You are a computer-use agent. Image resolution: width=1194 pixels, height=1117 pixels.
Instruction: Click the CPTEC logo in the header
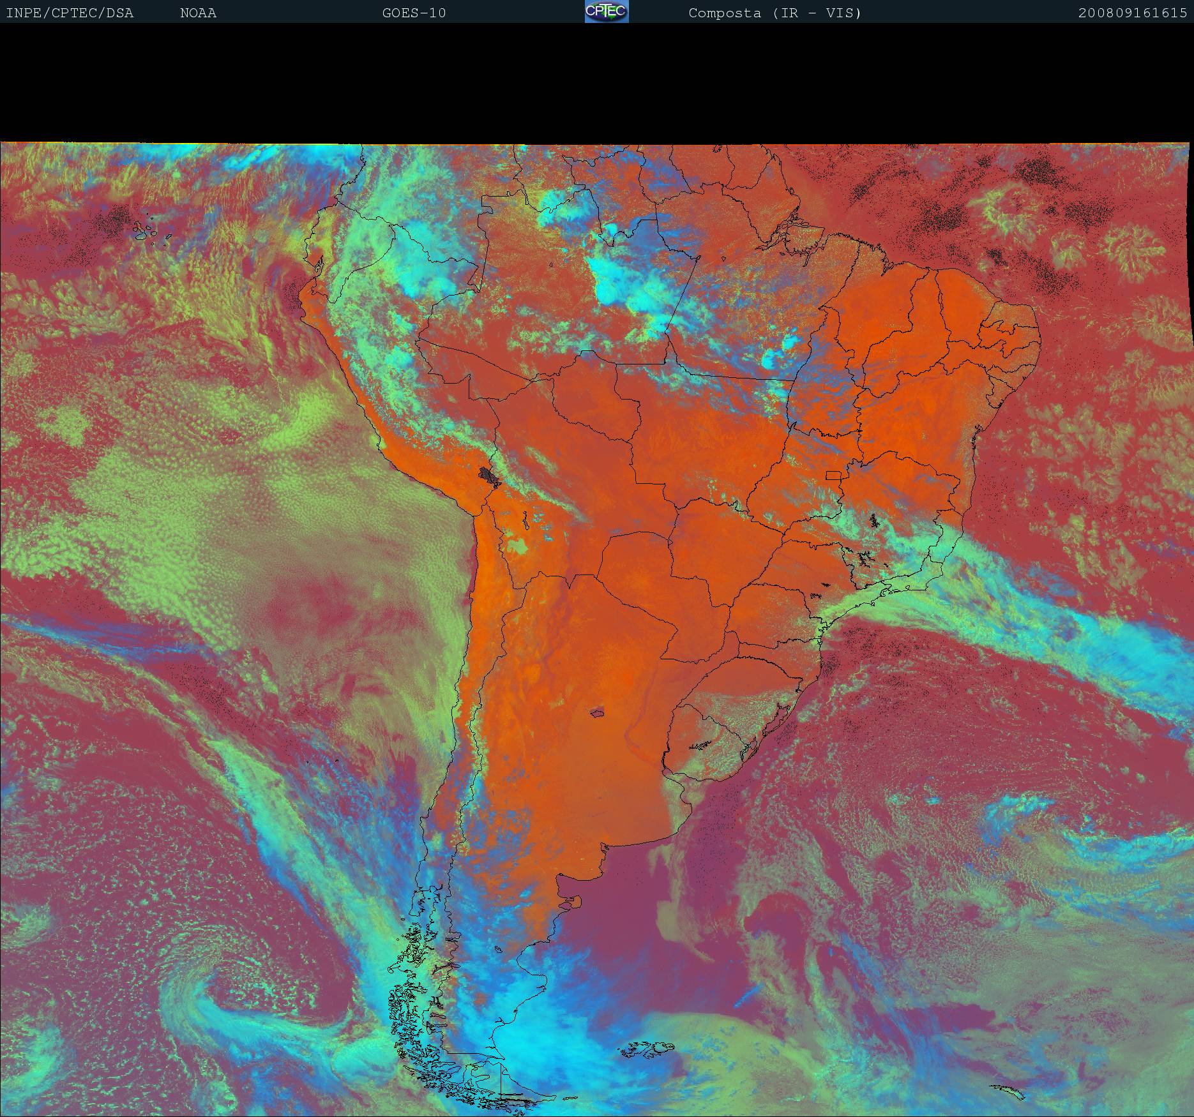click(606, 11)
